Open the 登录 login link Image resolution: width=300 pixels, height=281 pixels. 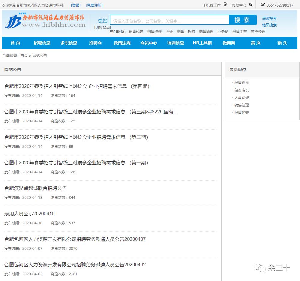[x=76, y=5]
